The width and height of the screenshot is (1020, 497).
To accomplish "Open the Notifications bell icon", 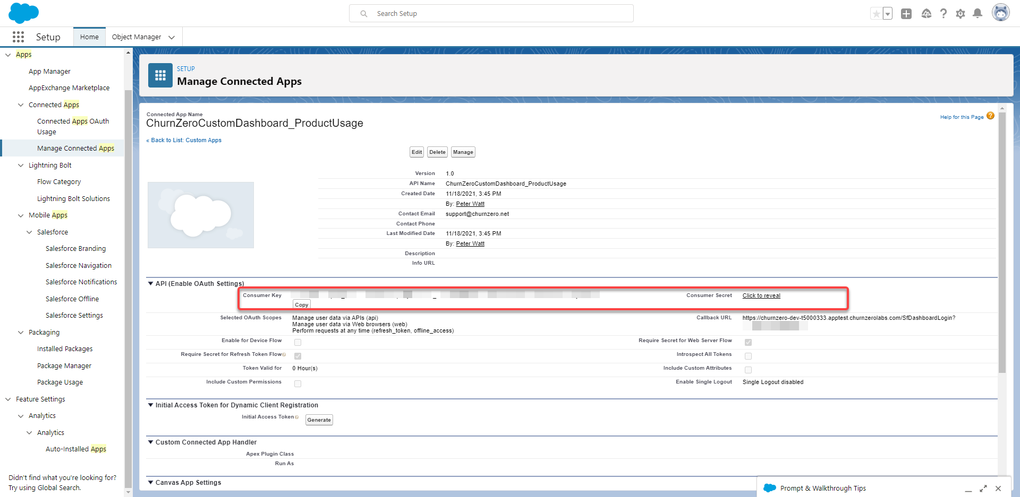I will 977,14.
